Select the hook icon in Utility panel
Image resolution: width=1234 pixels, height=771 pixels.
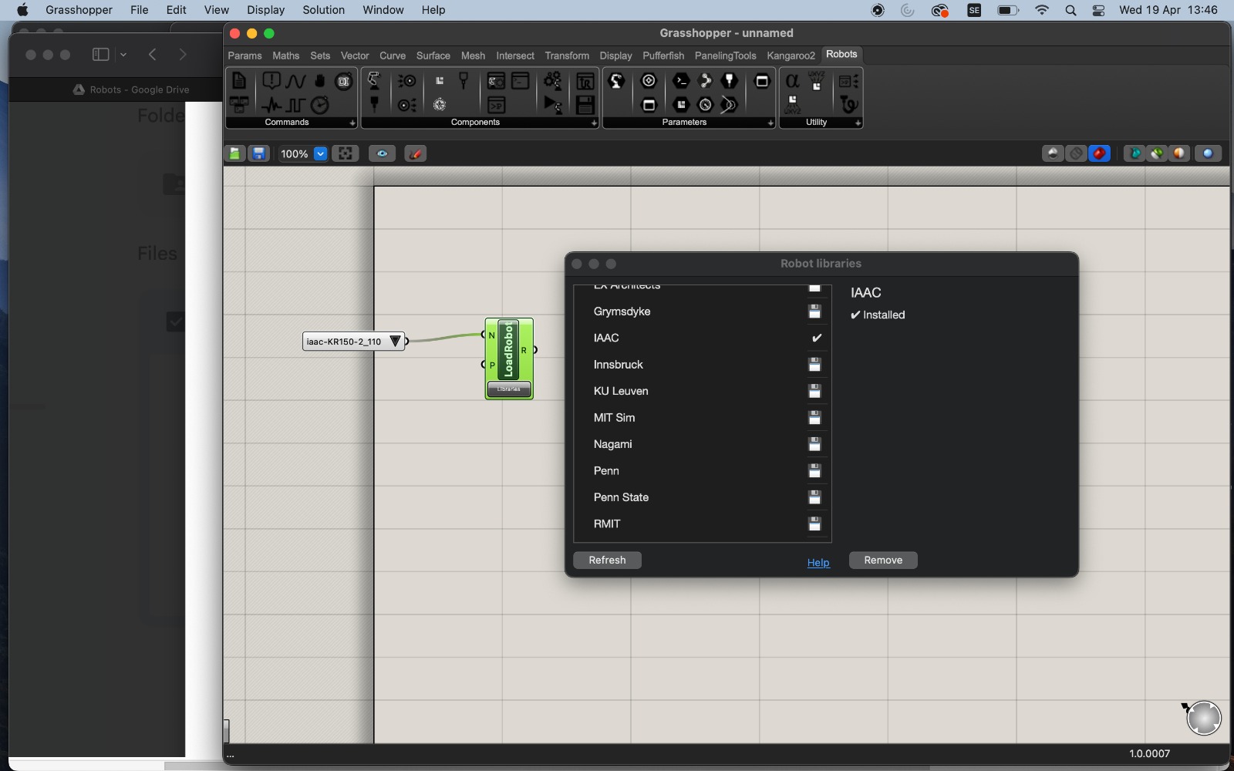tap(848, 105)
